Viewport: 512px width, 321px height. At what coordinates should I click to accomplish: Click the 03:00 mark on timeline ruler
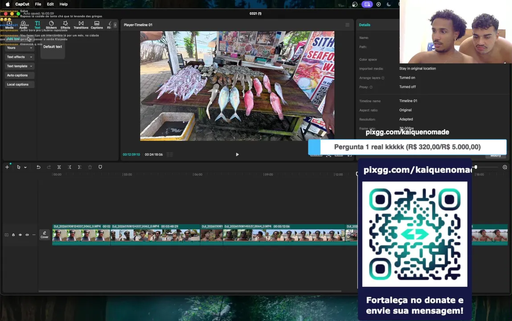pyautogui.click(x=127, y=174)
